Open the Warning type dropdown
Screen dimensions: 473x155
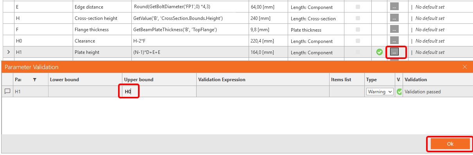point(380,92)
